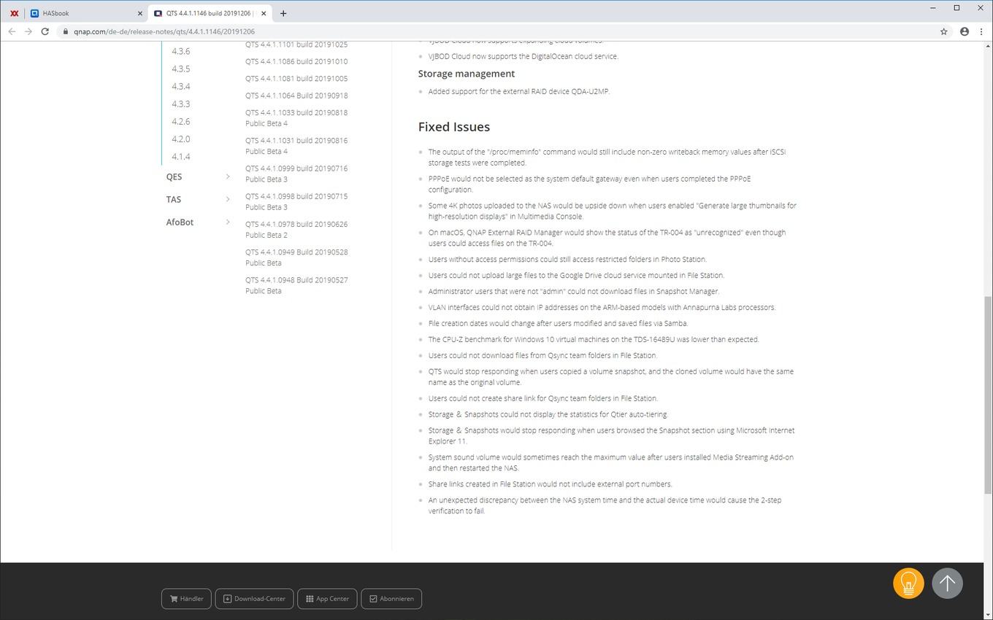Open QTS 4.4.1.1086 build 20191010 notes

pyautogui.click(x=296, y=61)
